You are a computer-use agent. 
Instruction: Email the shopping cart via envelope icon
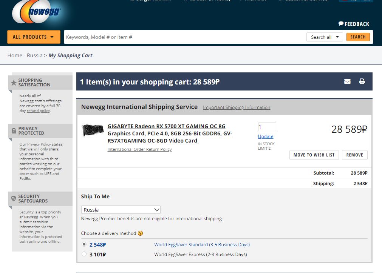[x=347, y=81]
